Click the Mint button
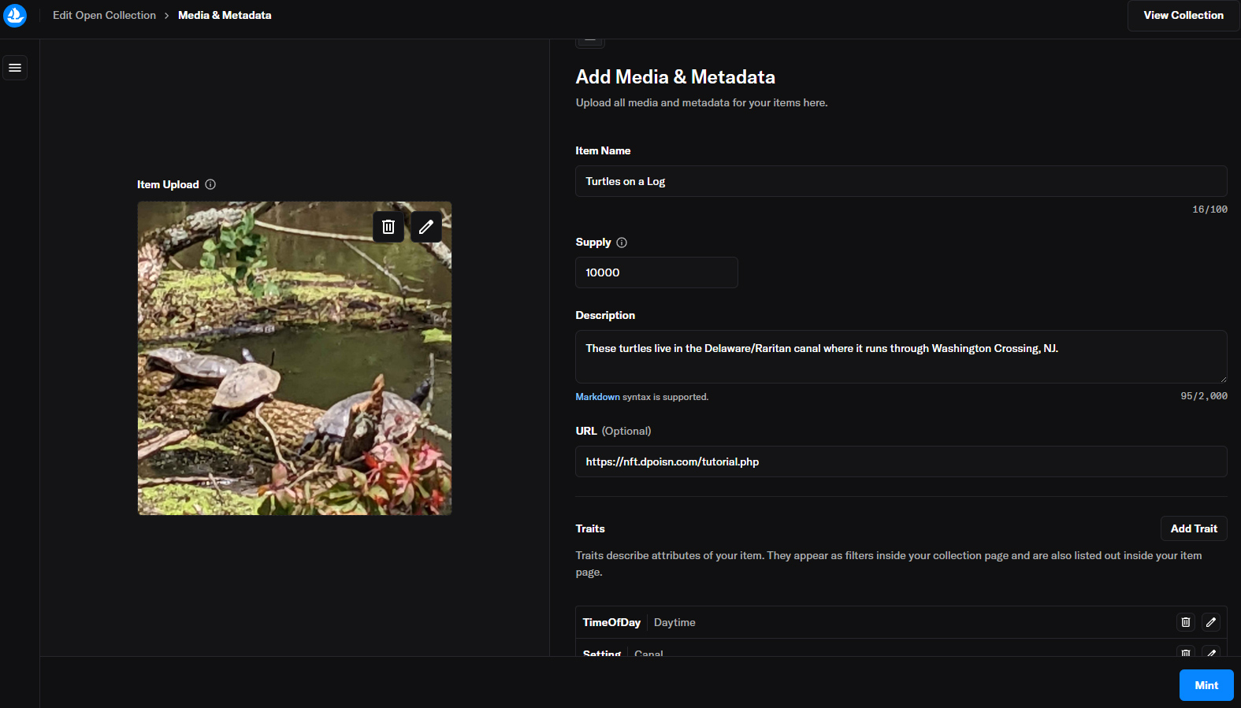The height and width of the screenshot is (708, 1241). pyautogui.click(x=1206, y=685)
